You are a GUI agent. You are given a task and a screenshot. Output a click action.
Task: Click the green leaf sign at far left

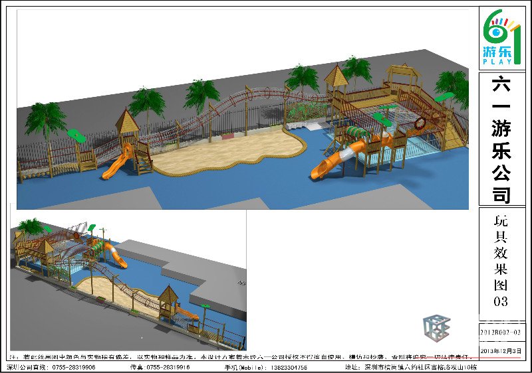[80, 139]
